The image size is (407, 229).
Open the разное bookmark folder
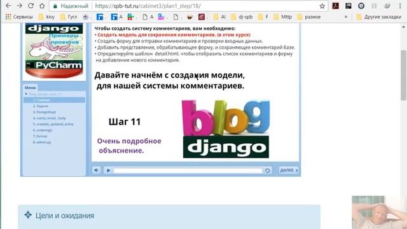click(x=309, y=17)
